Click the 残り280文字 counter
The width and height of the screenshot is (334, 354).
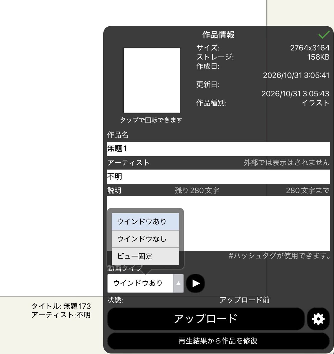pyautogui.click(x=197, y=191)
